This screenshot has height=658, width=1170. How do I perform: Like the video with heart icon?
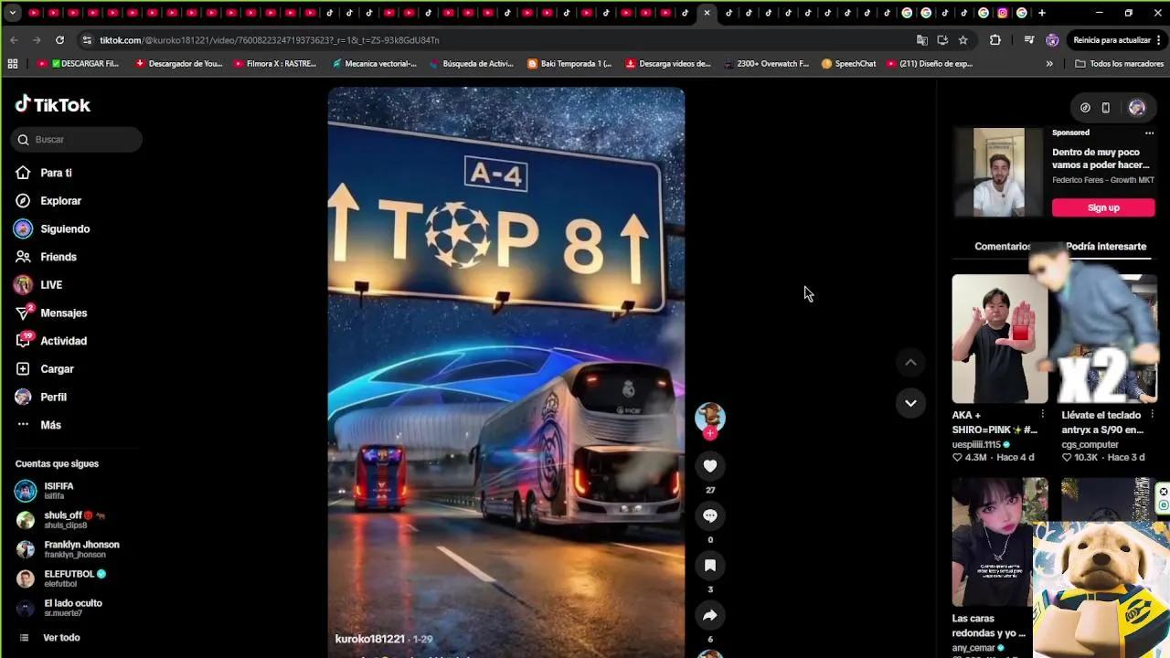point(710,466)
